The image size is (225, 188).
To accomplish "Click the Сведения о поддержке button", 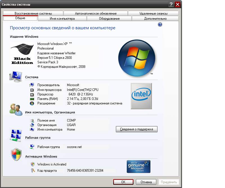I will (137, 129).
